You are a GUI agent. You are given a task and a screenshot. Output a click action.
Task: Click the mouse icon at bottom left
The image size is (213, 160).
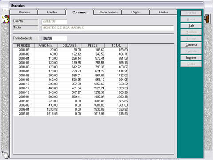pyautogui.click(x=5, y=155)
